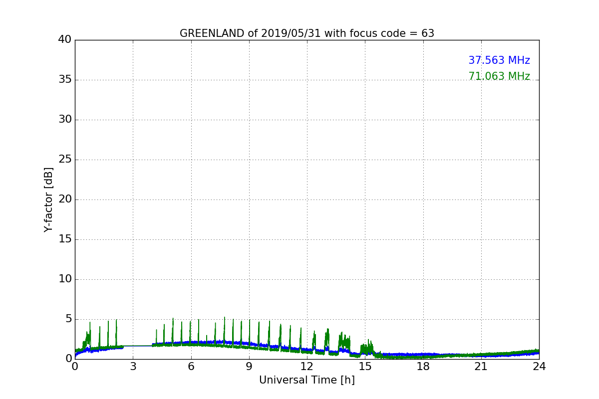Click y-axis tick label 40
The height and width of the screenshot is (399, 599).
click(x=65, y=40)
